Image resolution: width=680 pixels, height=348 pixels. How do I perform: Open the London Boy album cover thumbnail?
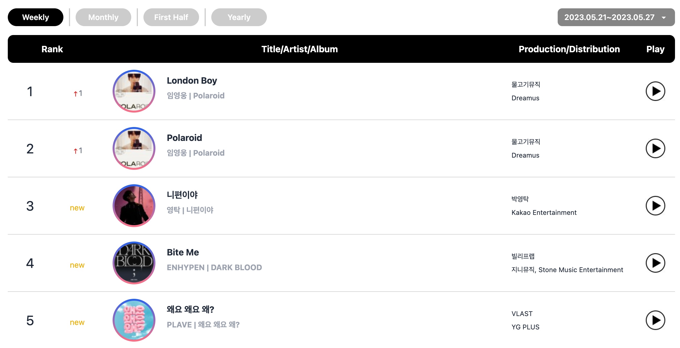134,91
